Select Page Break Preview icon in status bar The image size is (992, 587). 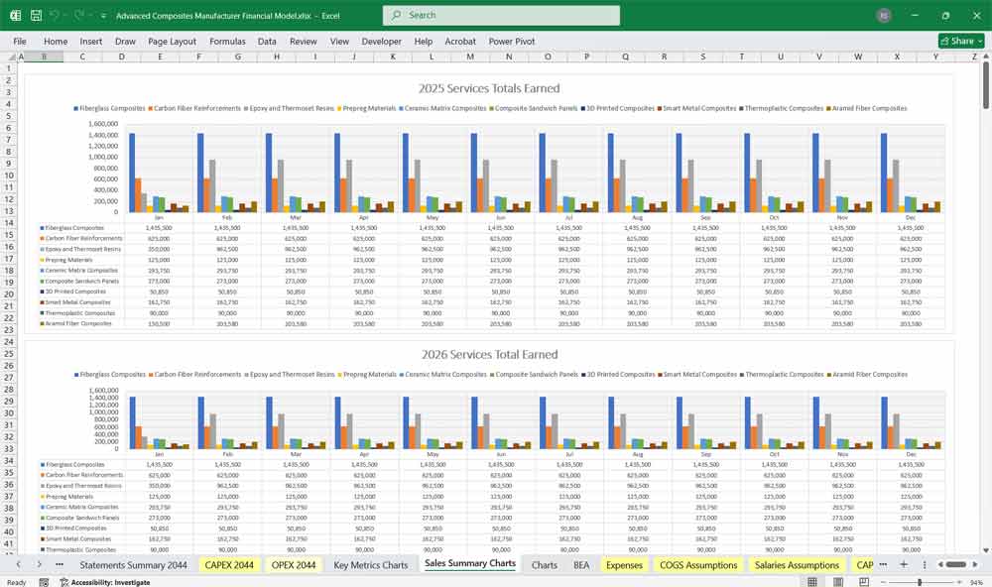coord(864,582)
